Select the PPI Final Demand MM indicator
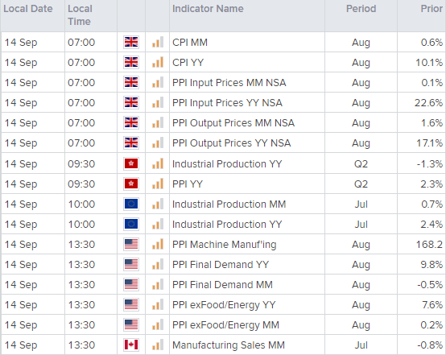 [222, 284]
